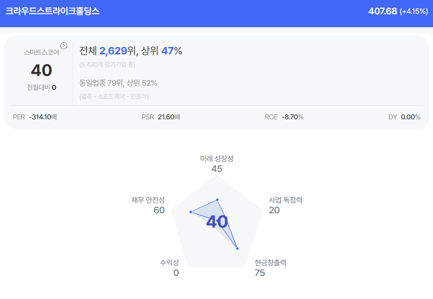Image resolution: width=433 pixels, height=299 pixels.
Task: Click the month-over-month change value 0
Action: click(x=54, y=87)
